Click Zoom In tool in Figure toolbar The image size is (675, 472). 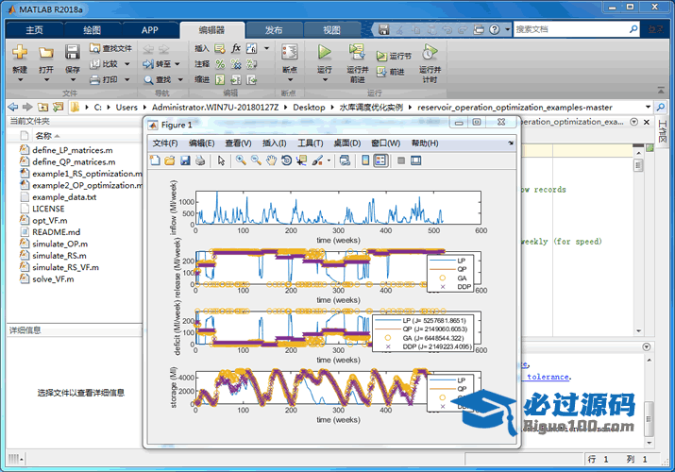pyautogui.click(x=241, y=160)
